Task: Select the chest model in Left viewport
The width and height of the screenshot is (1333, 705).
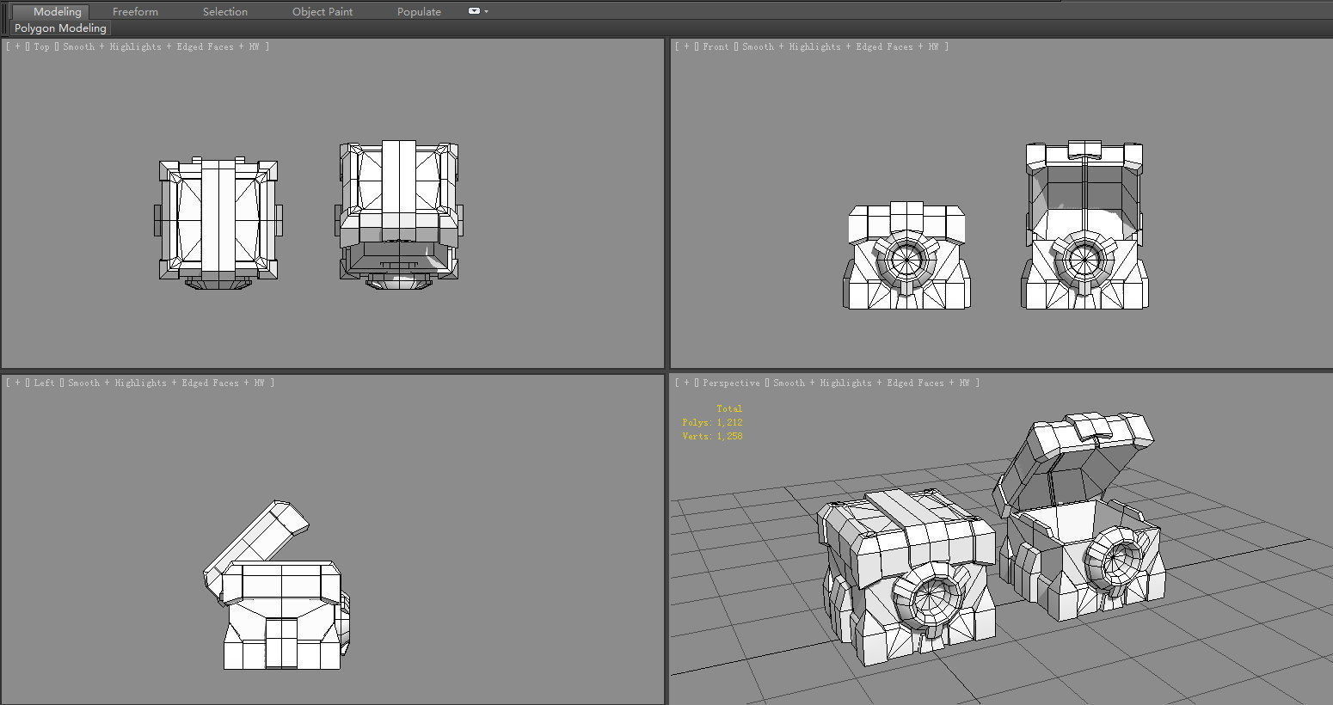Action: coord(277,585)
